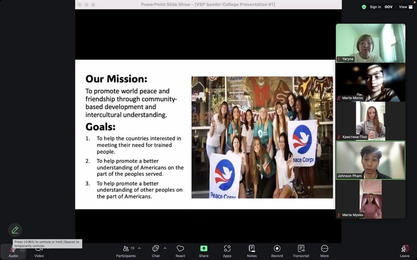Unmute using the Audio microphone button

click(13, 251)
